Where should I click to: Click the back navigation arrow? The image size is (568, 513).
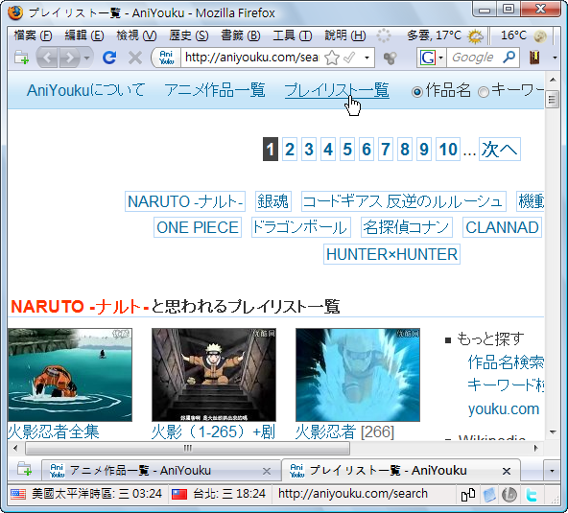click(x=47, y=58)
